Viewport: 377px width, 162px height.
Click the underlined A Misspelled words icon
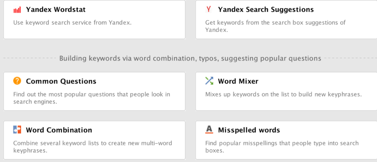click(209, 130)
